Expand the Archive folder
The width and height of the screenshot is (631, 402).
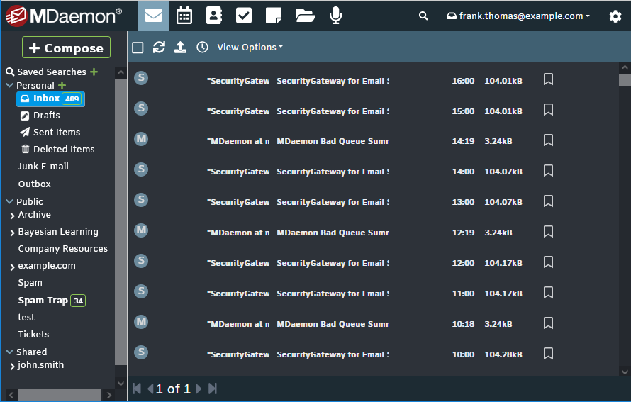click(x=13, y=216)
